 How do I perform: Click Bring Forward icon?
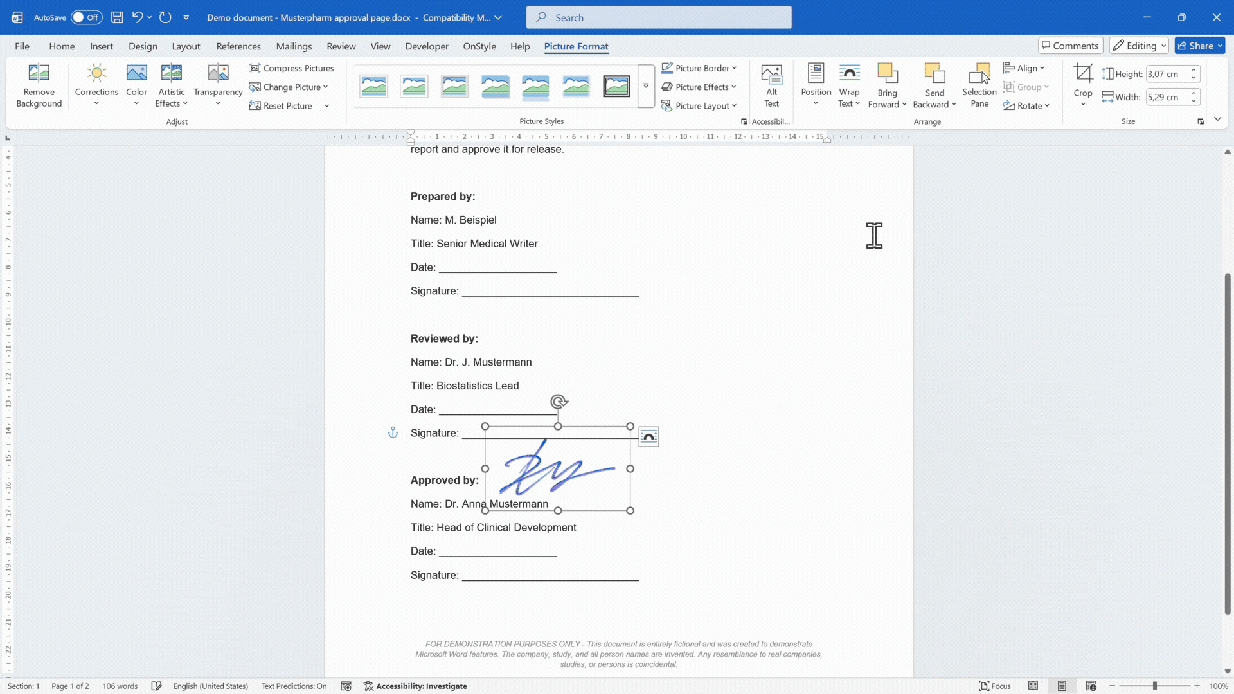887,74
